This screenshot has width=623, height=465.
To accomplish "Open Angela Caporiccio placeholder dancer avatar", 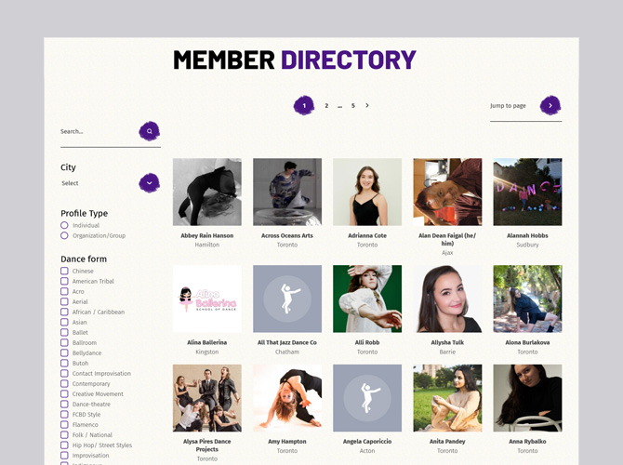I will coord(367,398).
